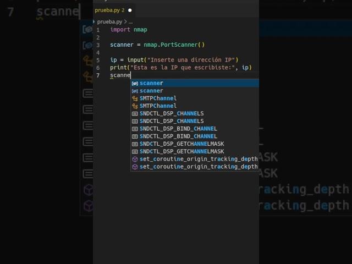Place cursor on the import nmap line
The width and height of the screenshot is (352, 264).
pos(129,30)
